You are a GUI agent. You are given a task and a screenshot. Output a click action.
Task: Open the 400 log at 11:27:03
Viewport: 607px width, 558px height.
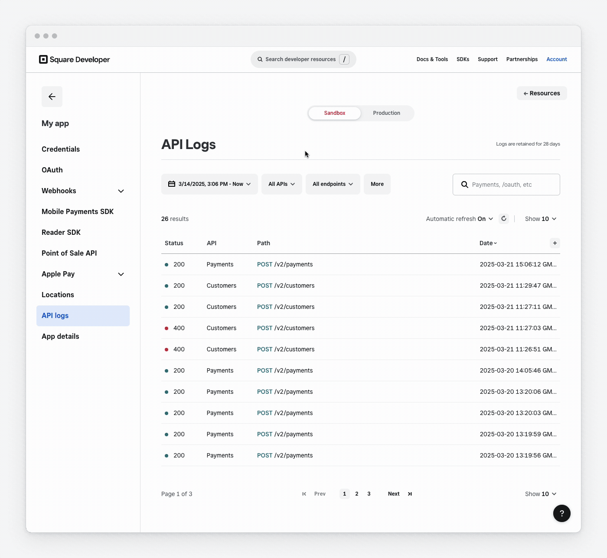click(361, 328)
